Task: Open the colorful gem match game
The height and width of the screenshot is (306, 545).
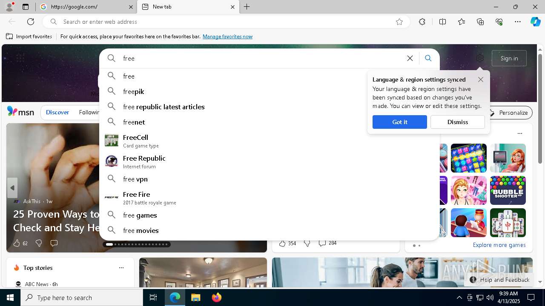Action: click(469, 158)
